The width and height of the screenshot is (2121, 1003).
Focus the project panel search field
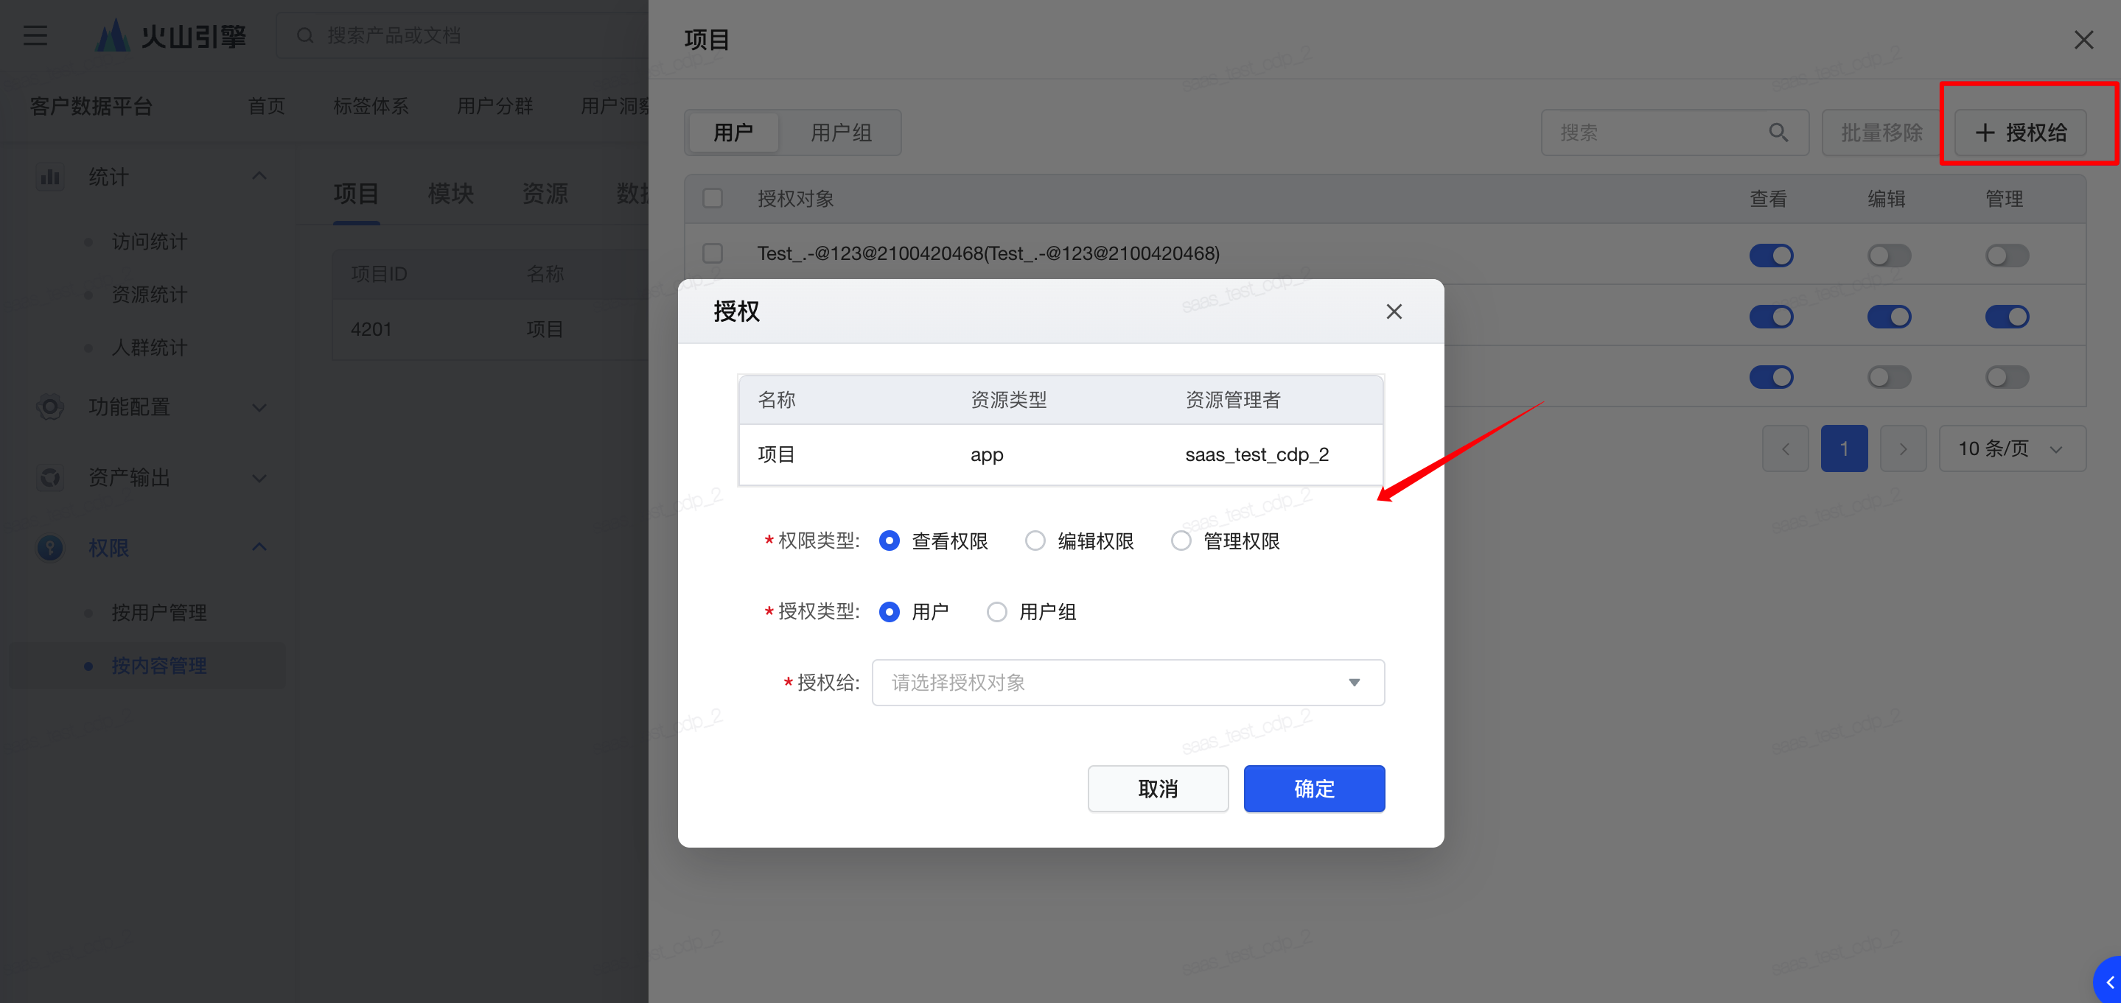pos(1674,133)
